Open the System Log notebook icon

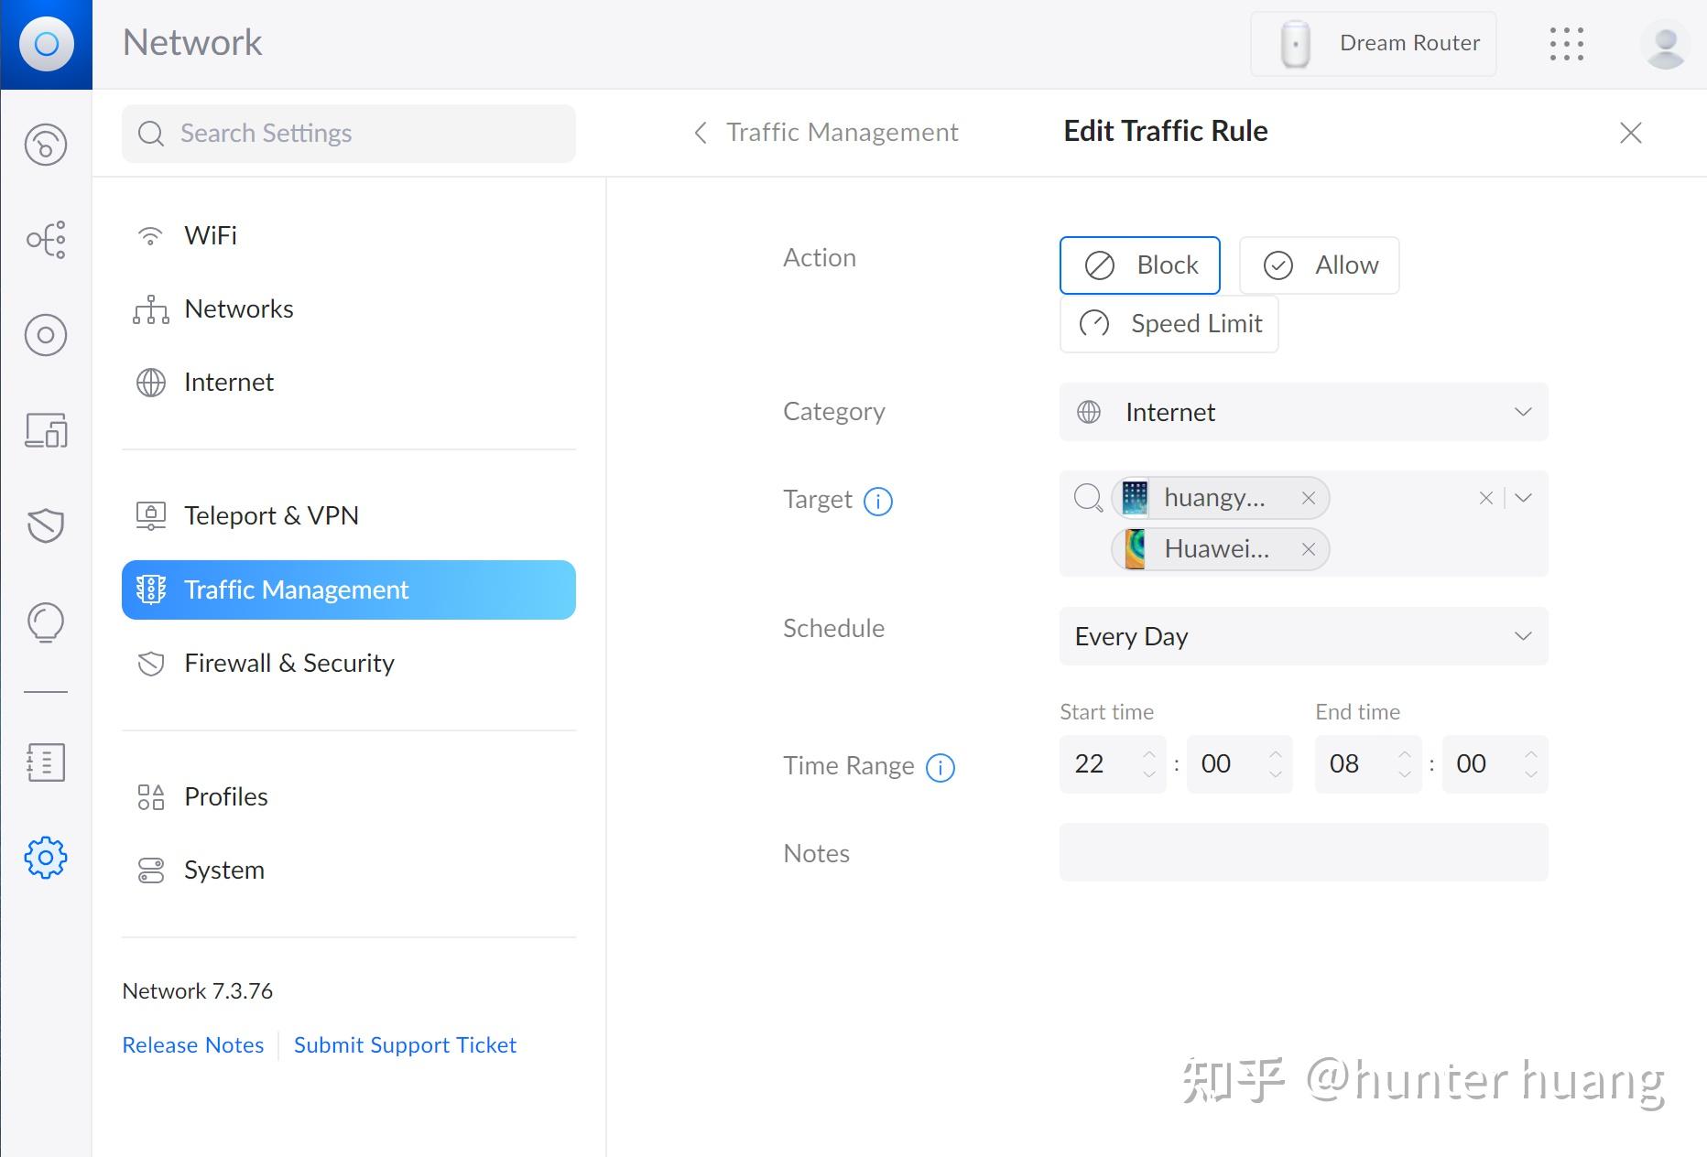[x=46, y=762]
